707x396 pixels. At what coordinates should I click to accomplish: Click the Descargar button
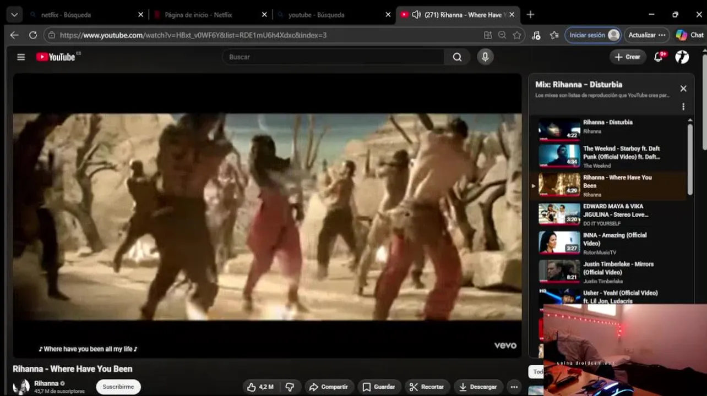point(478,387)
